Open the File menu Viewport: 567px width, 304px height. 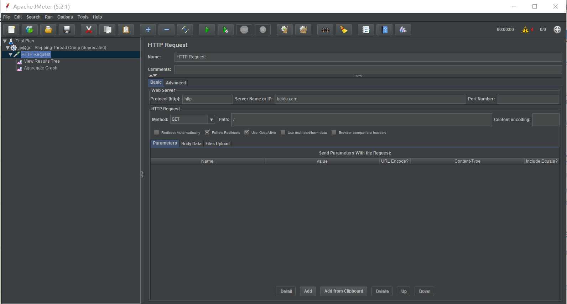click(6, 17)
